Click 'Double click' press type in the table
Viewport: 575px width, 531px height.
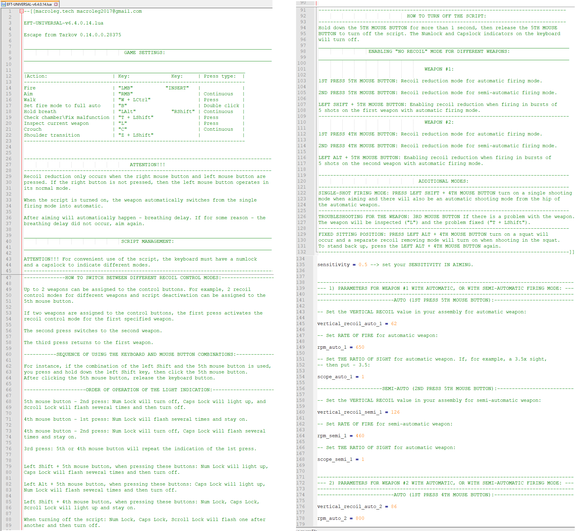pos(221,106)
